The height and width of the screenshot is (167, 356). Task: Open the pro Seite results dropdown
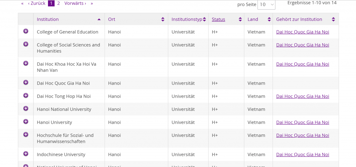[266, 5]
